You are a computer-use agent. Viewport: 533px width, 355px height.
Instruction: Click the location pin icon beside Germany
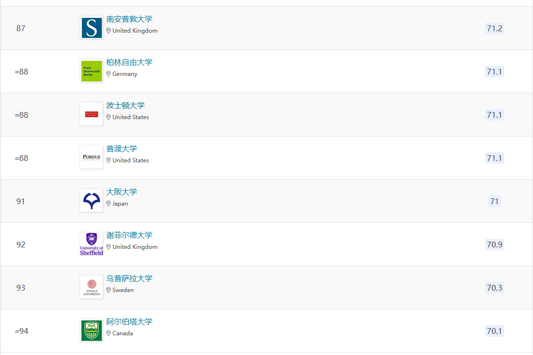coord(108,74)
